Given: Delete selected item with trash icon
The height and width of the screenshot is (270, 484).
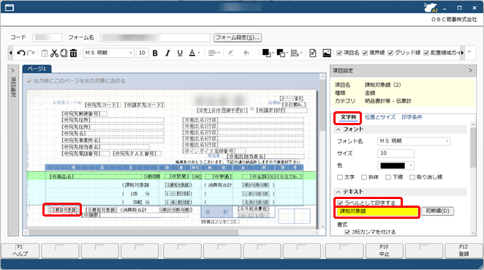Looking at the screenshot, I should pyautogui.click(x=73, y=53).
